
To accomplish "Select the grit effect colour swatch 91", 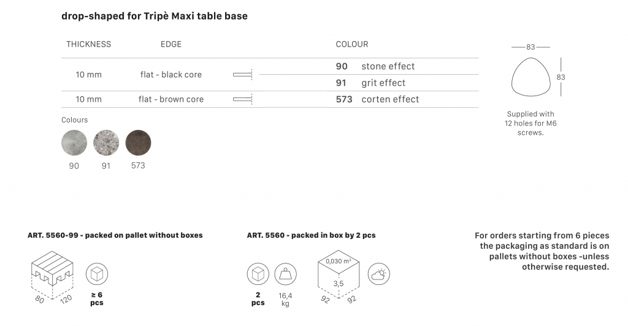I will 106,143.
